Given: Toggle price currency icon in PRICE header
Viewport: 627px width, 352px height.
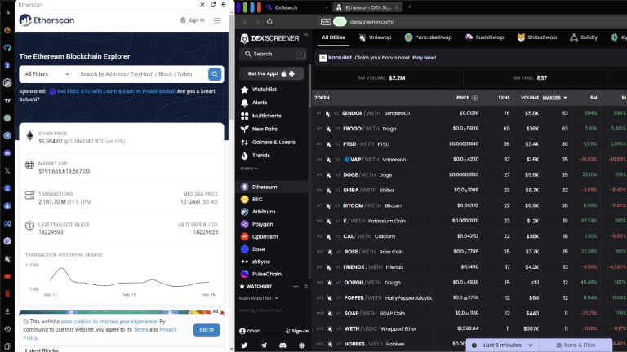Looking at the screenshot, I should click(x=475, y=98).
